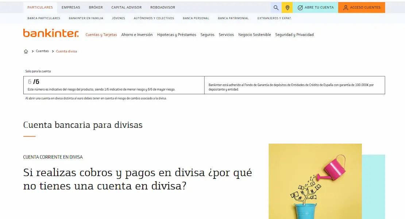Viewport: 405px width, 219px height.
Task: Go to EXTRANJEROS Y EXPAT section
Action: (275, 18)
